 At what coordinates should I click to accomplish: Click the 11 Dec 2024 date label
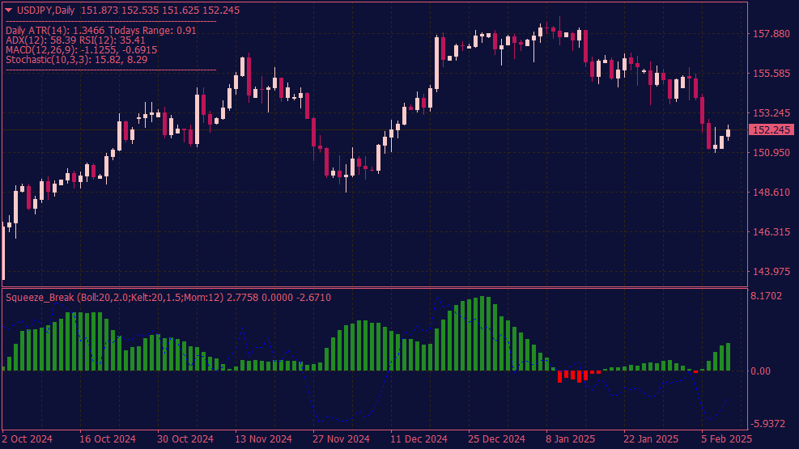[x=419, y=438]
